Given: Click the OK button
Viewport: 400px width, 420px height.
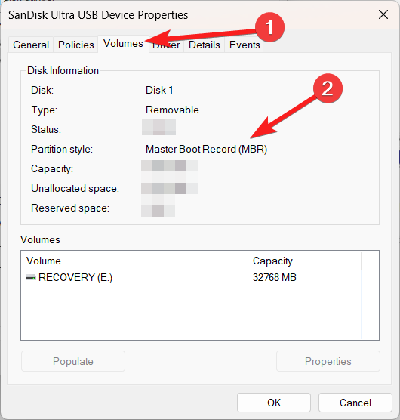Looking at the screenshot, I should pyautogui.click(x=274, y=403).
